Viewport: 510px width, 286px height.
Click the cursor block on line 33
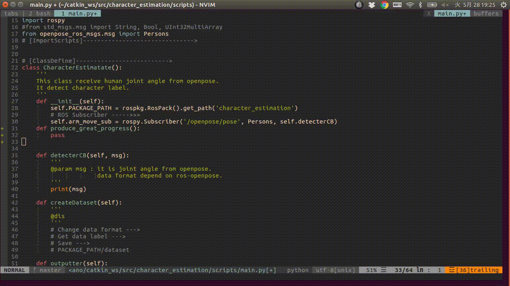(x=24, y=142)
